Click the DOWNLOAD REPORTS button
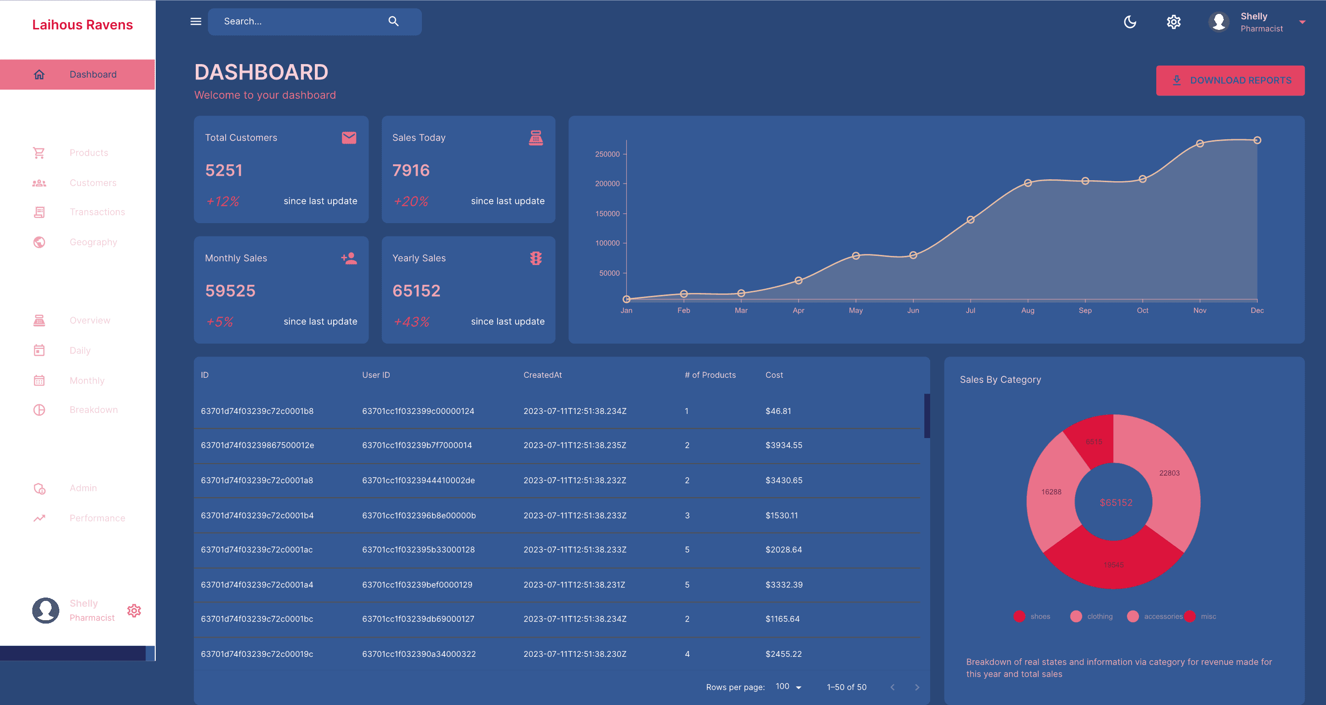This screenshot has height=705, width=1326. 1230,80
